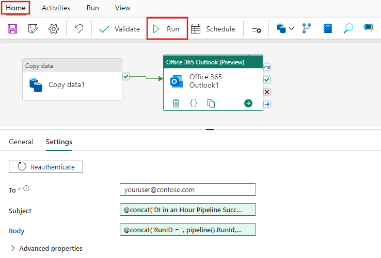Open the View tab
This screenshot has height=258, width=381.
click(x=122, y=8)
